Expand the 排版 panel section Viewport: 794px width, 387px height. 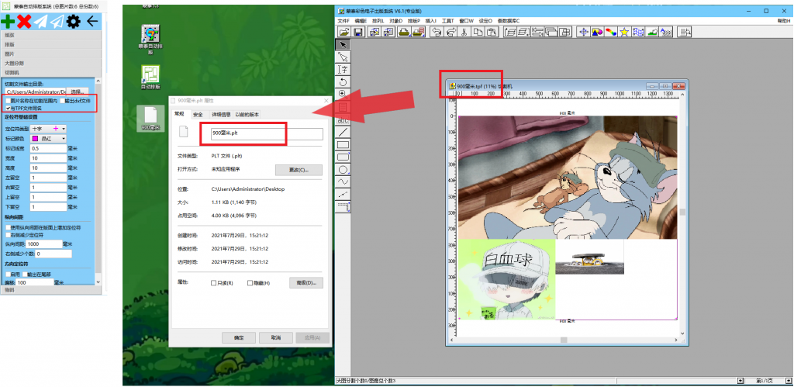(50, 44)
